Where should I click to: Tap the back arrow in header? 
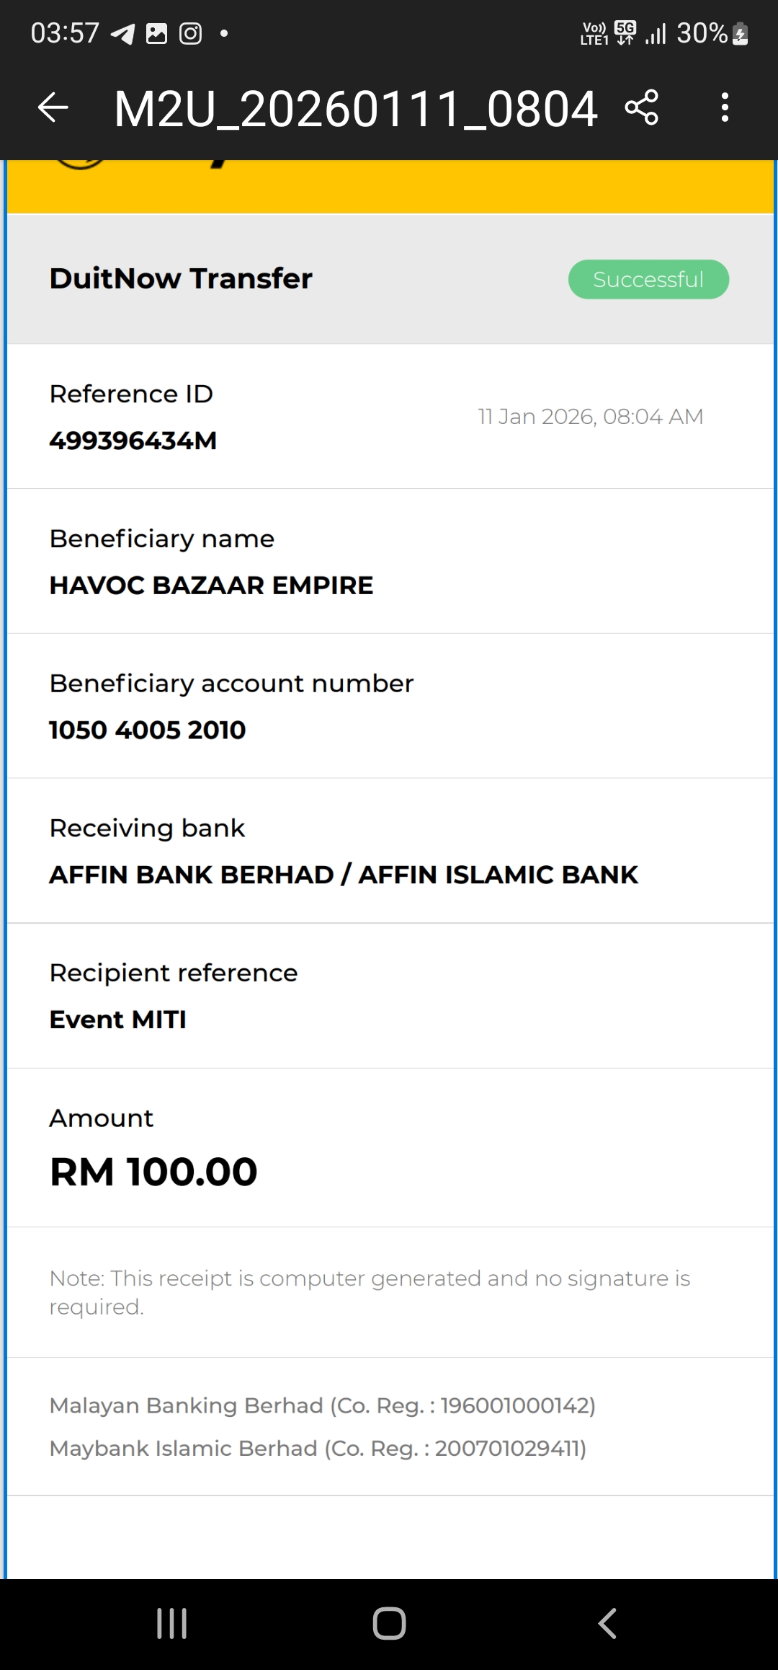pos(53,108)
